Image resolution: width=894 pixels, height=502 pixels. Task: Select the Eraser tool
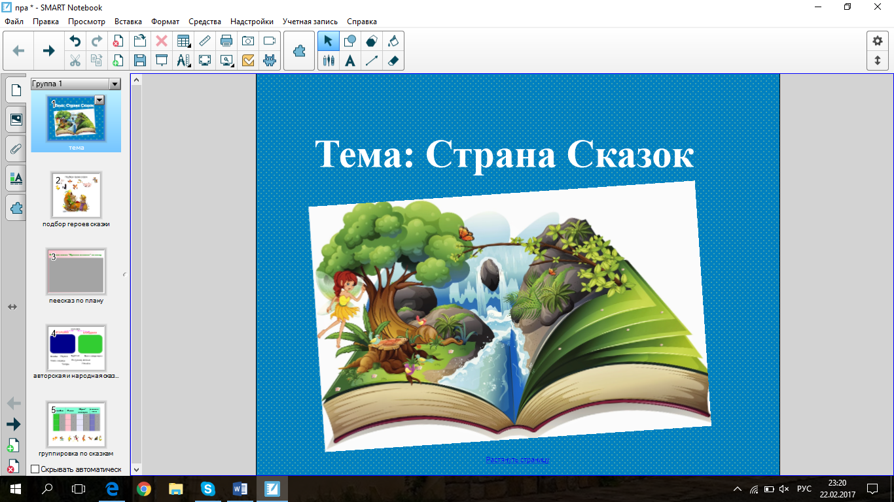[x=393, y=61]
